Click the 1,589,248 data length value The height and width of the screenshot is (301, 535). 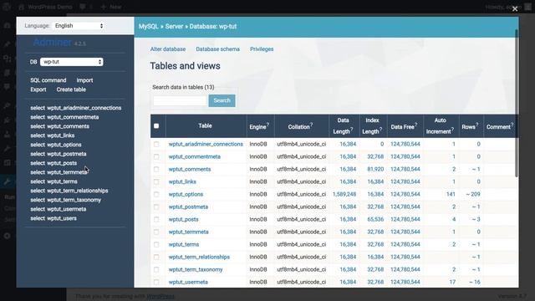pos(344,194)
